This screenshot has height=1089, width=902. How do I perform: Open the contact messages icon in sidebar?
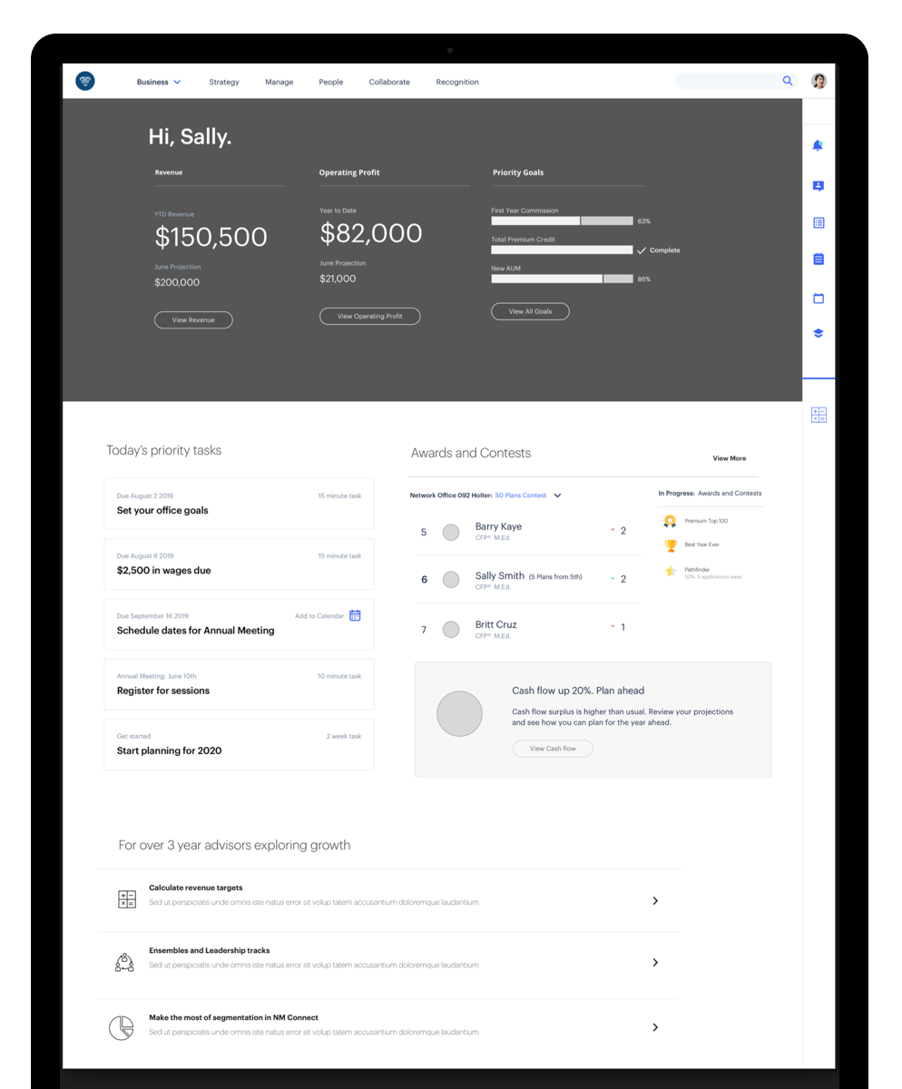coord(818,185)
